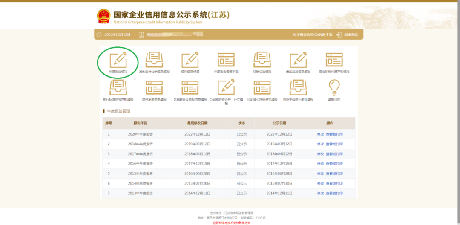Click 市场主体终止歇业填报 icon
The image size is (460, 225).
click(298, 87)
